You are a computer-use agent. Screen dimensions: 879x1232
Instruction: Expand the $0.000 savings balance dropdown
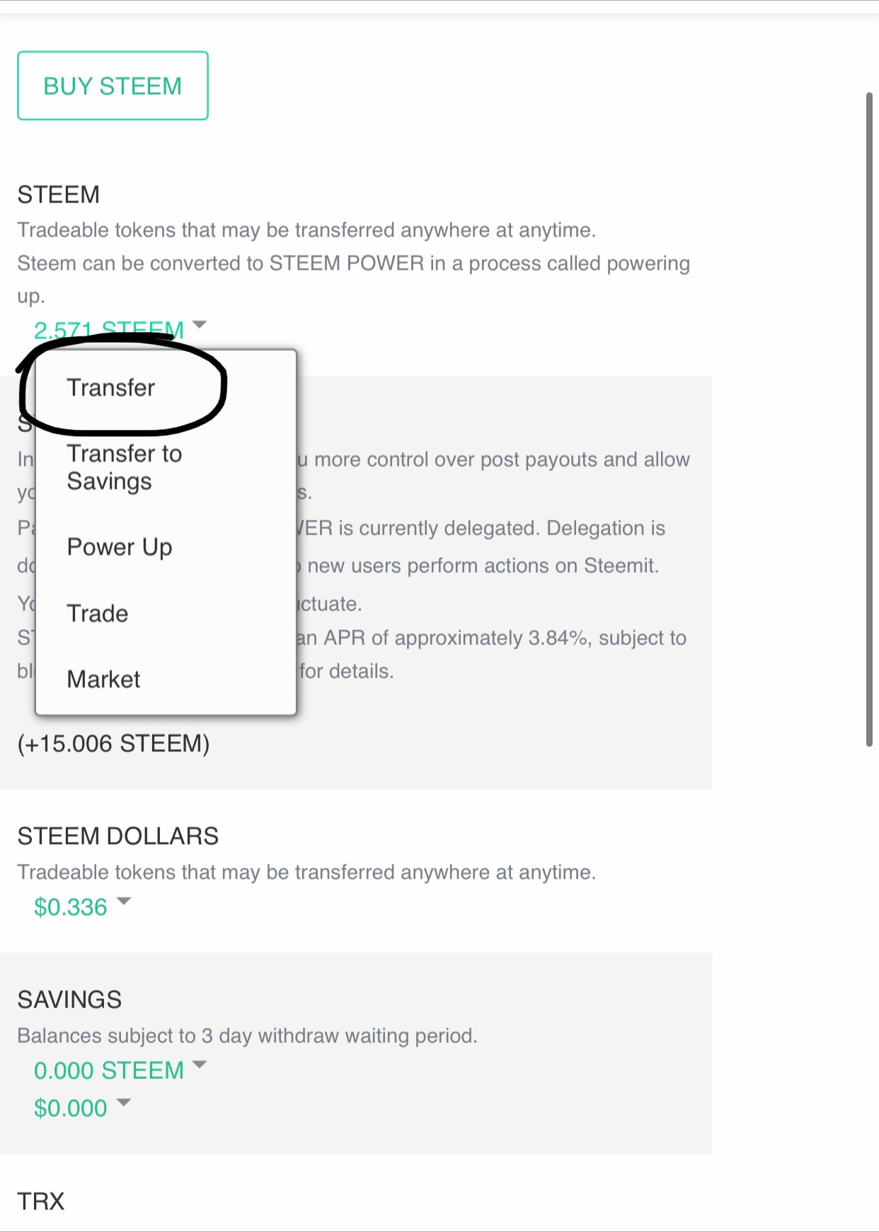tap(71, 1108)
